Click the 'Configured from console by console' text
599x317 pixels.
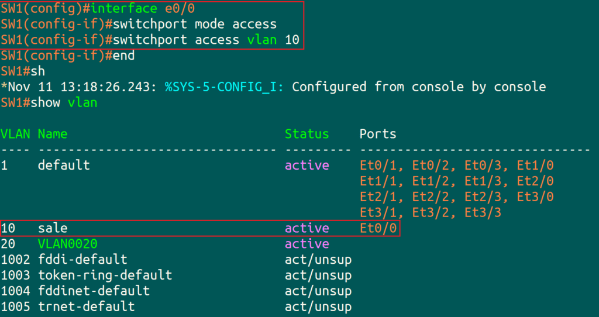[419, 87]
